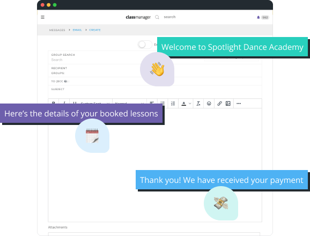
Task: Go to the Email breadcrumb
Action: (77, 30)
